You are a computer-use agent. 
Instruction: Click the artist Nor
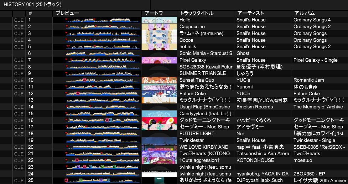click(x=240, y=134)
